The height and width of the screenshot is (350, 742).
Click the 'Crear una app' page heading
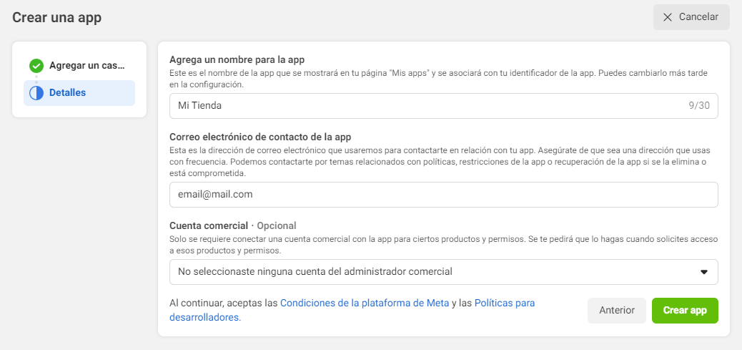pyautogui.click(x=56, y=17)
